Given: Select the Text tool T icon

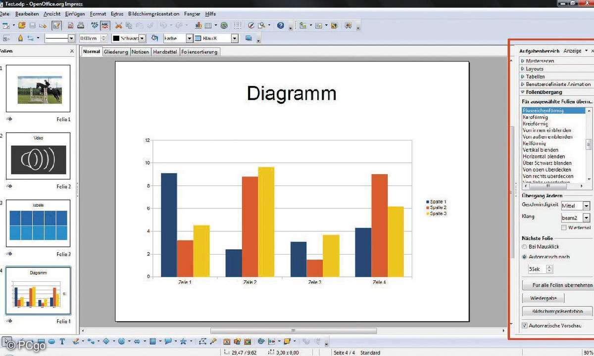Looking at the screenshot, I should pyautogui.click(x=62, y=341).
